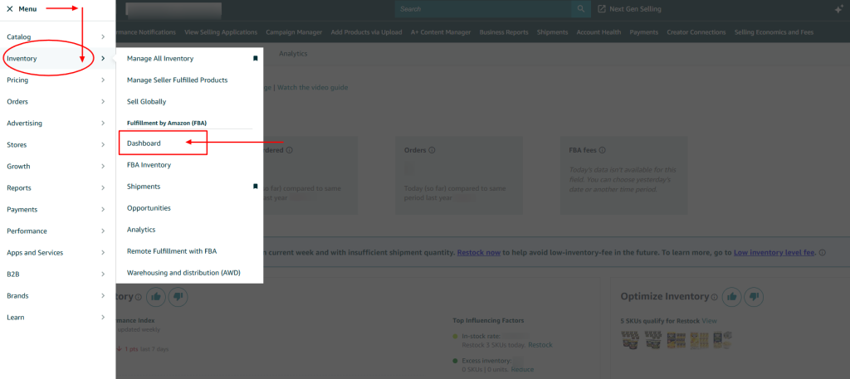Screen dimensions: 850x379
Task: Click View link for Restock SKUs
Action: tap(709, 321)
